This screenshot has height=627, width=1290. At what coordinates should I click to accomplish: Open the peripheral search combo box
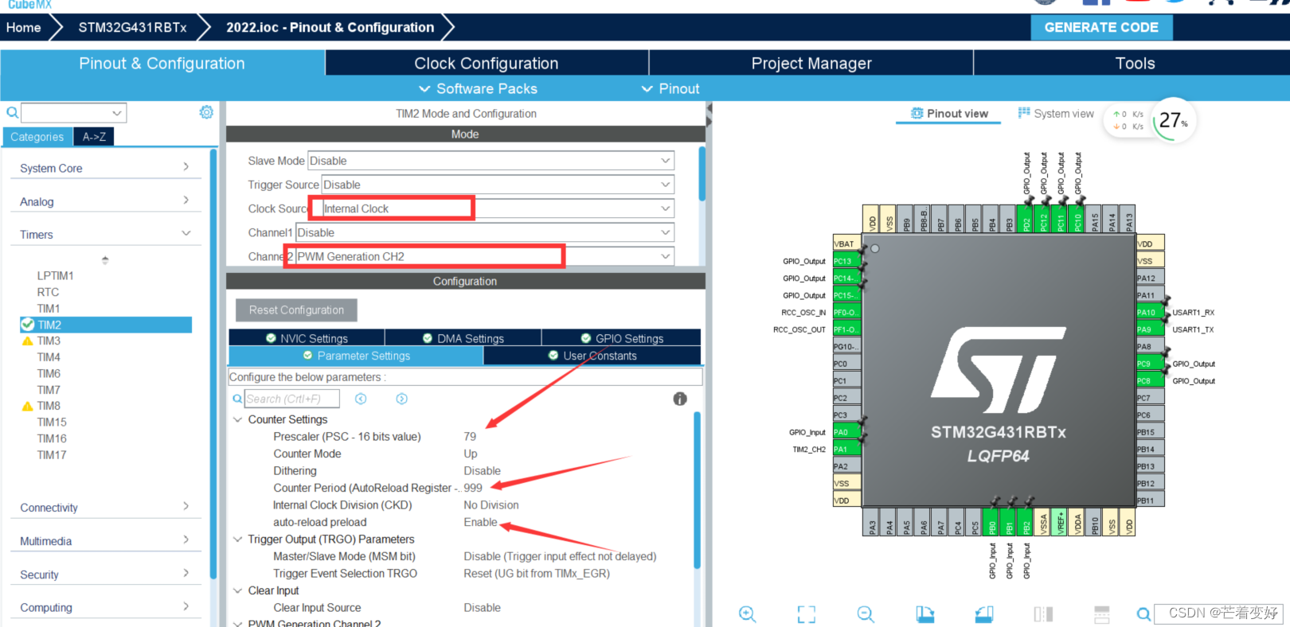73,113
